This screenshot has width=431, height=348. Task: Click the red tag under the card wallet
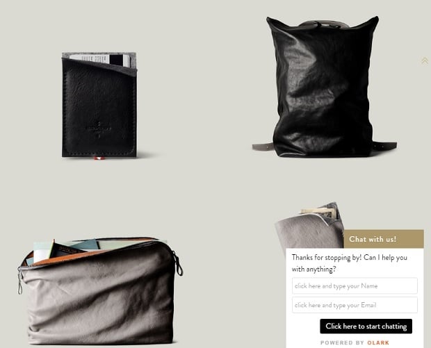point(99,158)
